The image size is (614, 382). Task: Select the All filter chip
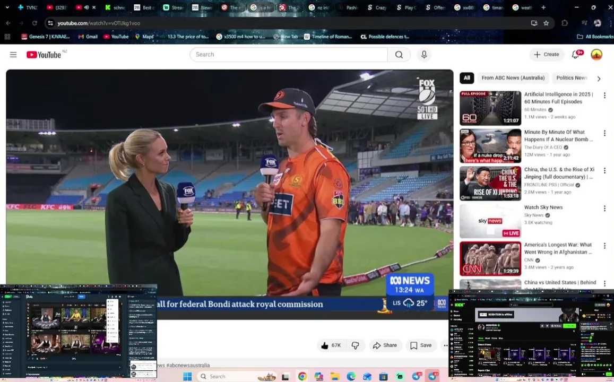(x=467, y=78)
